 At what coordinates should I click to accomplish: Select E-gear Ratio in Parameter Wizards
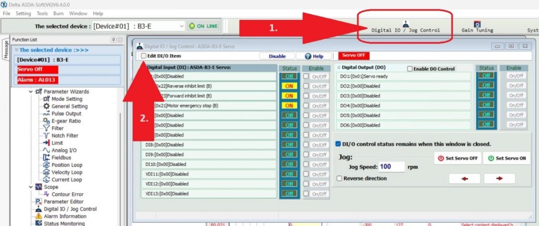pyautogui.click(x=66, y=121)
